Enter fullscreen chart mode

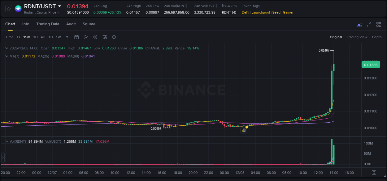click(369, 24)
